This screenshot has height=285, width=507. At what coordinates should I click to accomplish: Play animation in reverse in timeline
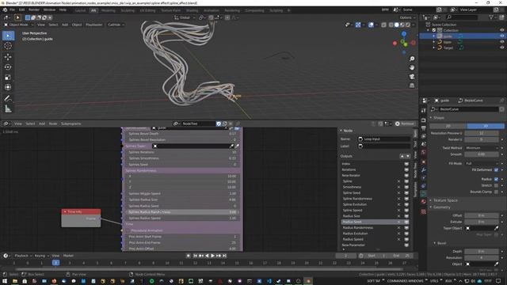click(x=207, y=256)
